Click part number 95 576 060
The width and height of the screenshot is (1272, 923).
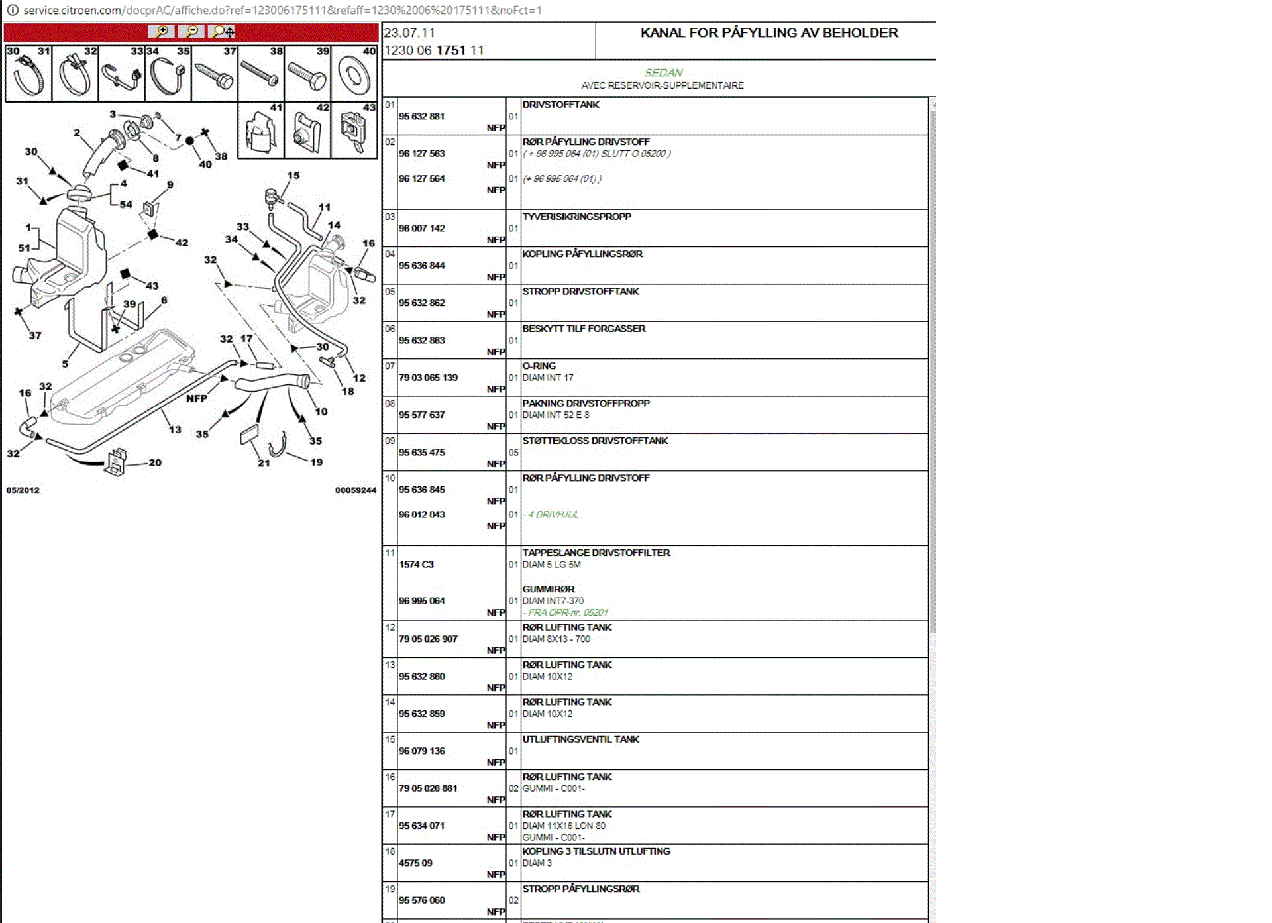(421, 900)
